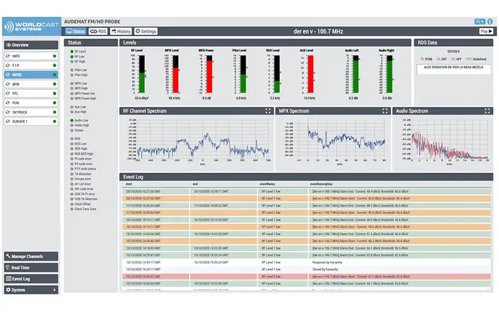Select red event row starting 15/10/2025 14:23:47

[x=306, y=276]
